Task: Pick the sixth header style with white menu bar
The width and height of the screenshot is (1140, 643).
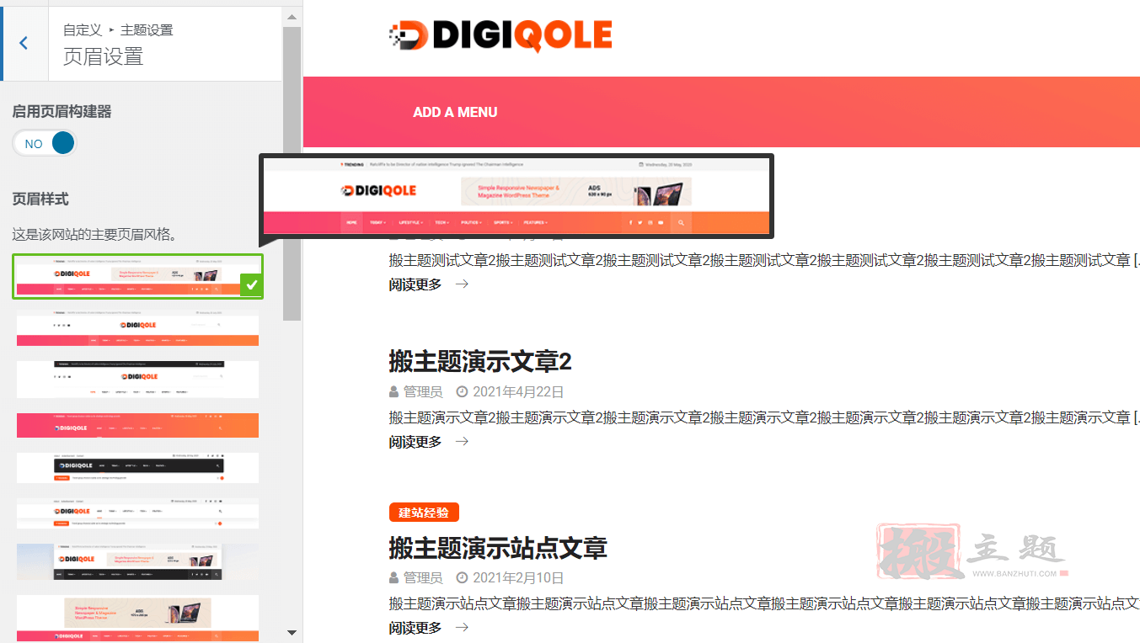Action: coord(137,513)
